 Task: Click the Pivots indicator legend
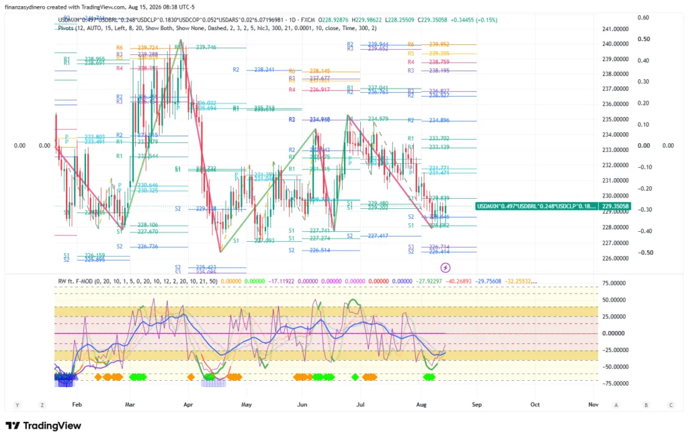(217, 28)
